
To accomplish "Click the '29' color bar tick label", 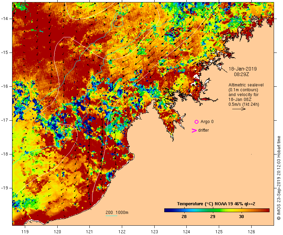I will (213, 217).
